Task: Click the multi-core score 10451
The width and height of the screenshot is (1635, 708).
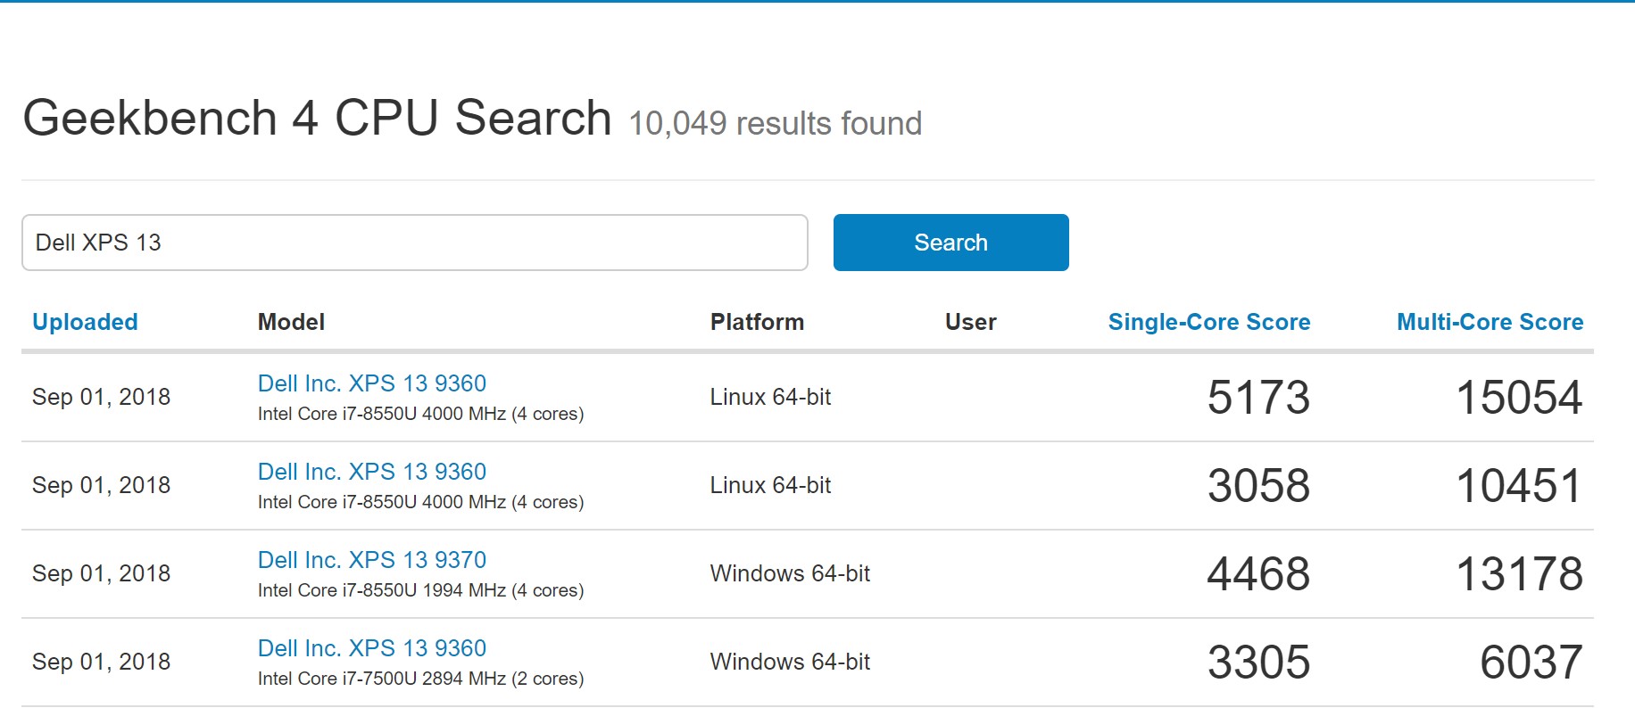Action: tap(1519, 485)
